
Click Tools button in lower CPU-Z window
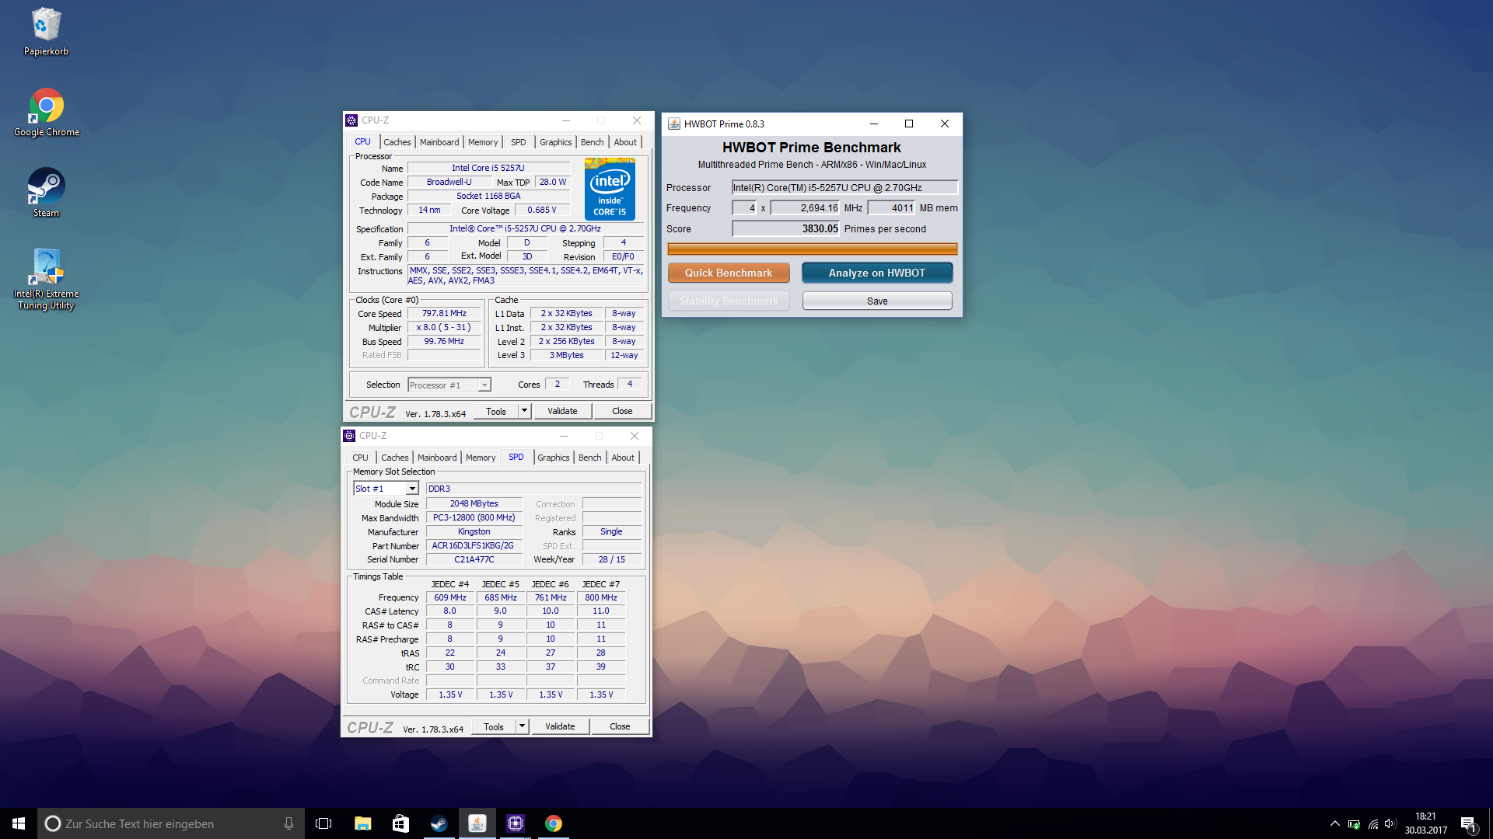494,726
